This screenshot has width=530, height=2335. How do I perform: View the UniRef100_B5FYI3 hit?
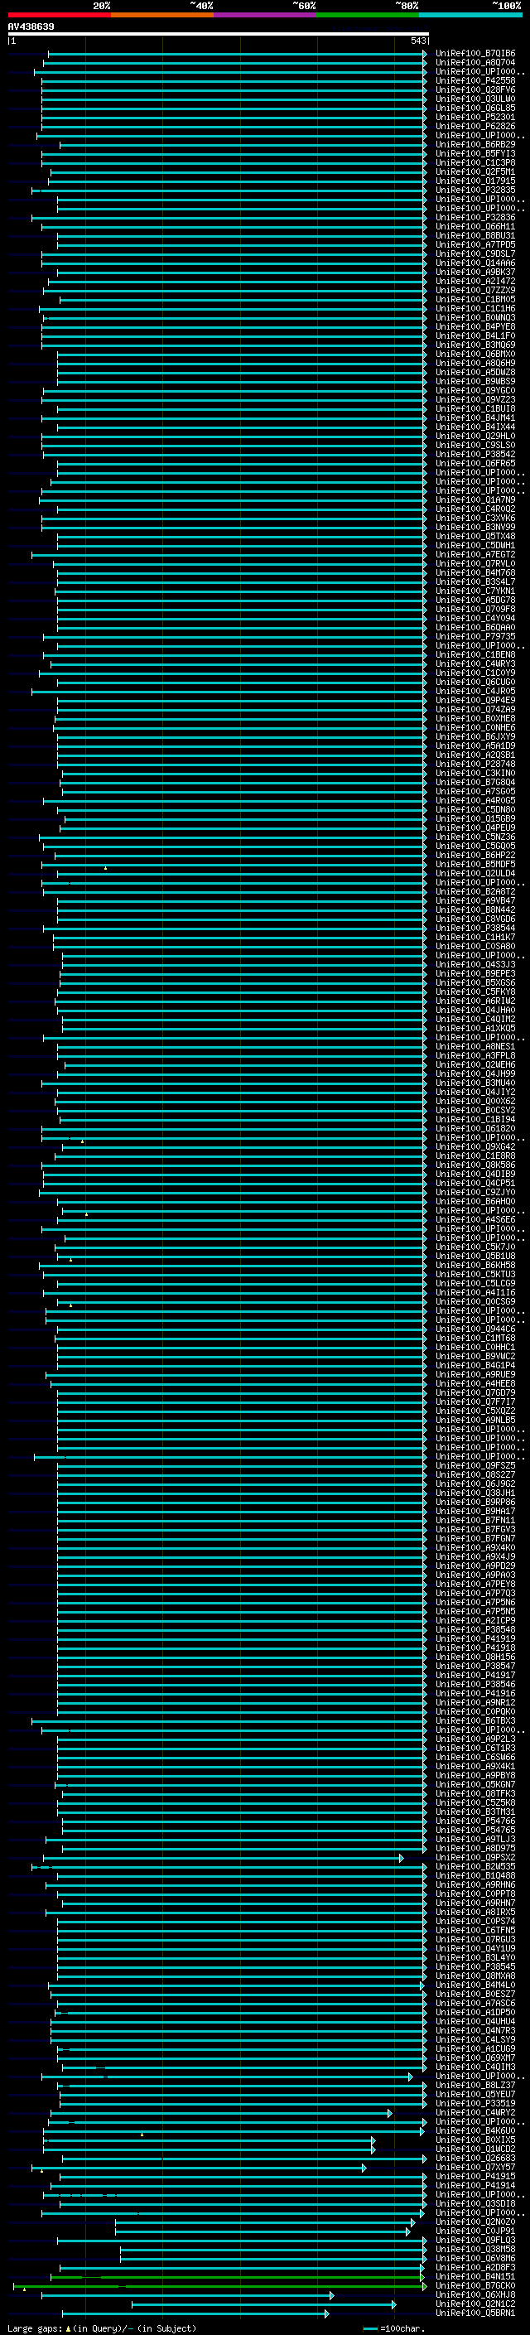pos(475,153)
